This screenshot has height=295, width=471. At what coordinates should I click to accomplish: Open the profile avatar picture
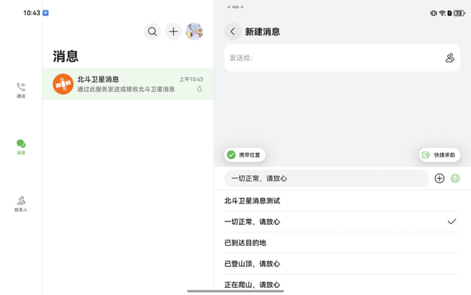click(194, 31)
